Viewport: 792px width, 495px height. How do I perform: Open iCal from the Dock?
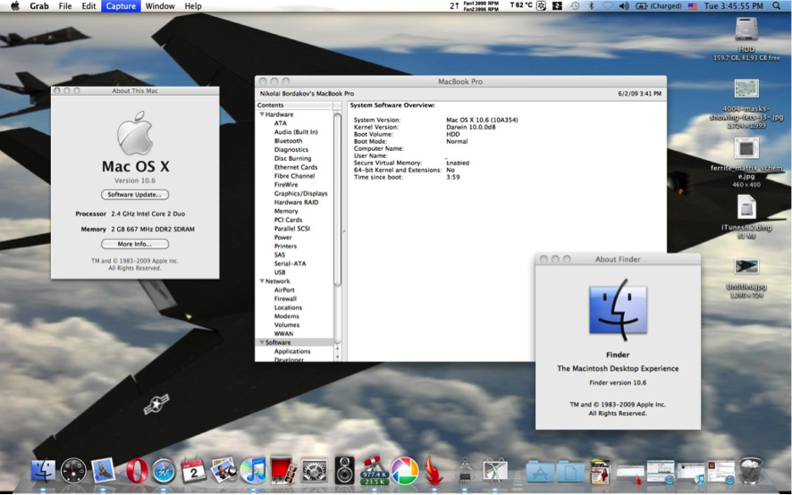tap(193, 471)
